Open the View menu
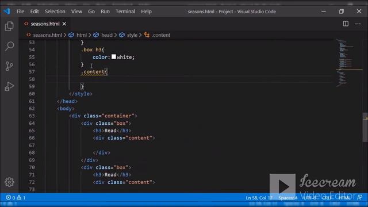The height and width of the screenshot is (207, 368). (x=76, y=11)
